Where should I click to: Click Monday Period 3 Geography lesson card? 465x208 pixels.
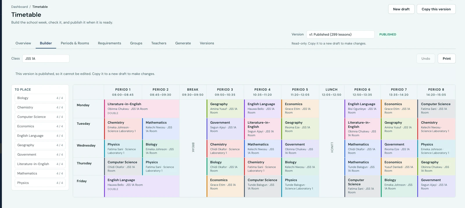click(225, 109)
